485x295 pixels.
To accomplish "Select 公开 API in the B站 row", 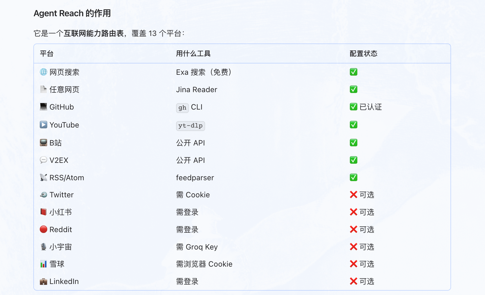I will coord(191,143).
